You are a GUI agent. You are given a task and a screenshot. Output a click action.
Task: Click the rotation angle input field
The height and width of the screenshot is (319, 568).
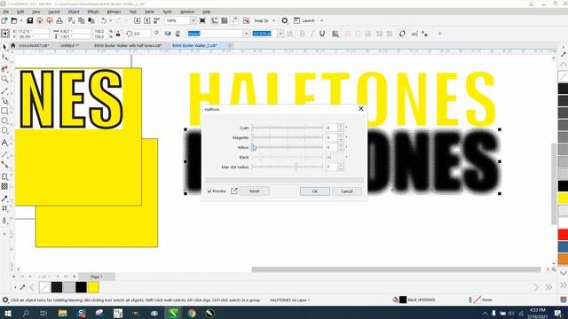pos(142,34)
